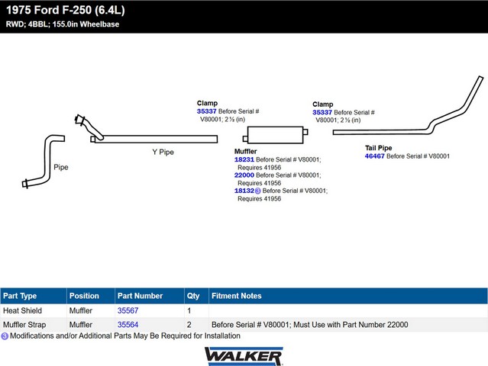Click quantity 2 in Muffler Strap row
This screenshot has height=366, width=488.
coord(189,324)
